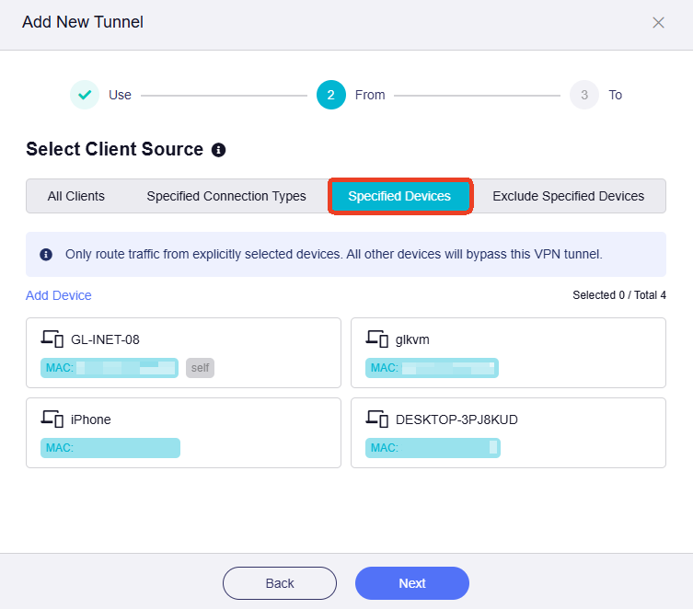Close the Add New Tunnel dialog
693x609 pixels.
click(x=658, y=23)
